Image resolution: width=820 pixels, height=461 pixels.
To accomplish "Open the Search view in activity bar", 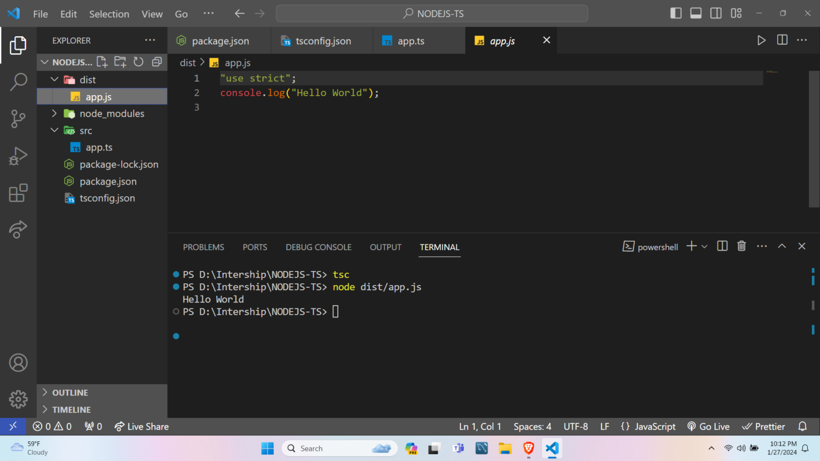I will (x=18, y=82).
